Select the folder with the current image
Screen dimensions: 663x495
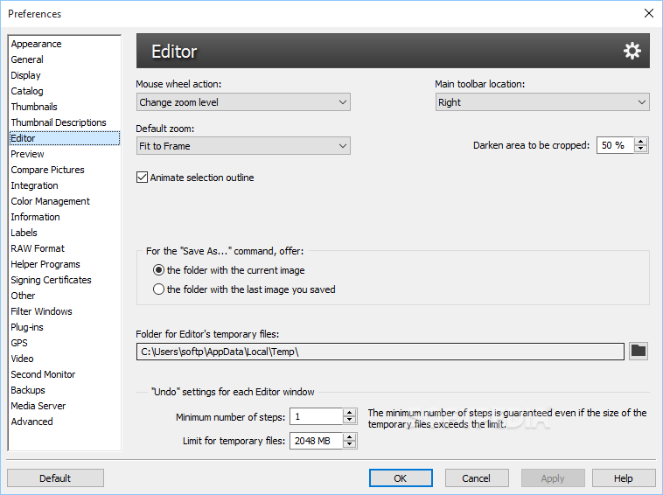coord(158,269)
